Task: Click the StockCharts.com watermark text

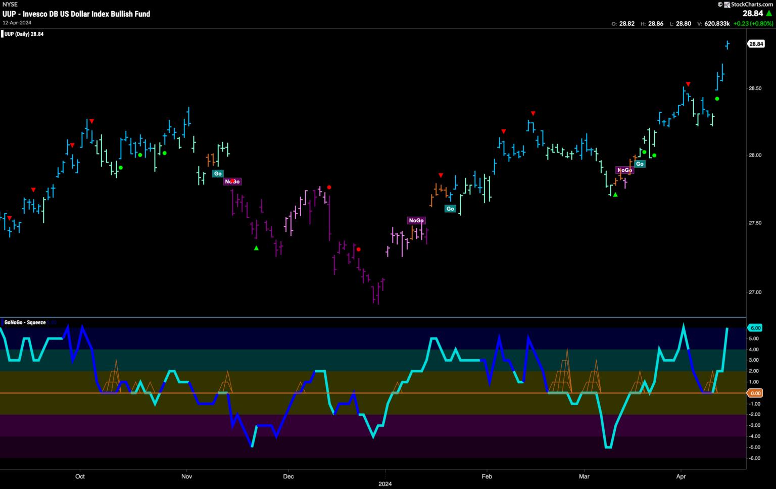Action: point(752,5)
